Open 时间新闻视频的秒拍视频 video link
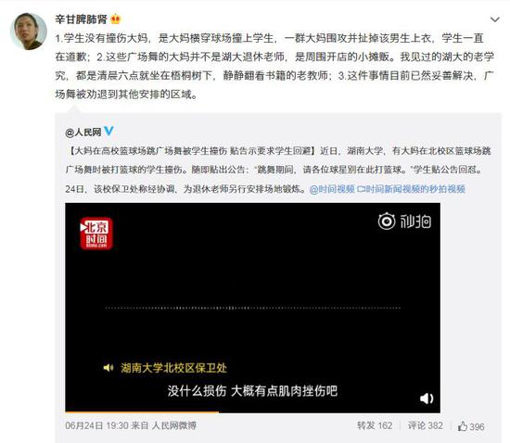 tap(411, 189)
